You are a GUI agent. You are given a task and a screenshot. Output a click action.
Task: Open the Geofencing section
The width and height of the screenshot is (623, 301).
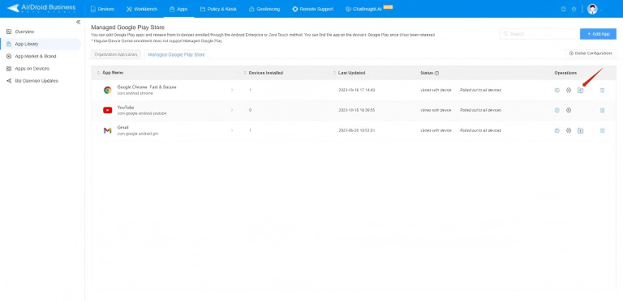264,9
